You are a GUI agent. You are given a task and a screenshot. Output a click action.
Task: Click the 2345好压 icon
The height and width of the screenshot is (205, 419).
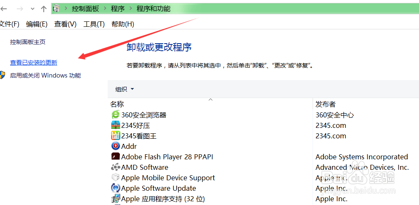point(115,125)
